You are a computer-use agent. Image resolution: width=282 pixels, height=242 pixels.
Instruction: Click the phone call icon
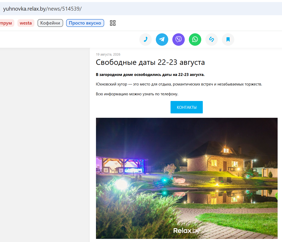click(x=146, y=40)
